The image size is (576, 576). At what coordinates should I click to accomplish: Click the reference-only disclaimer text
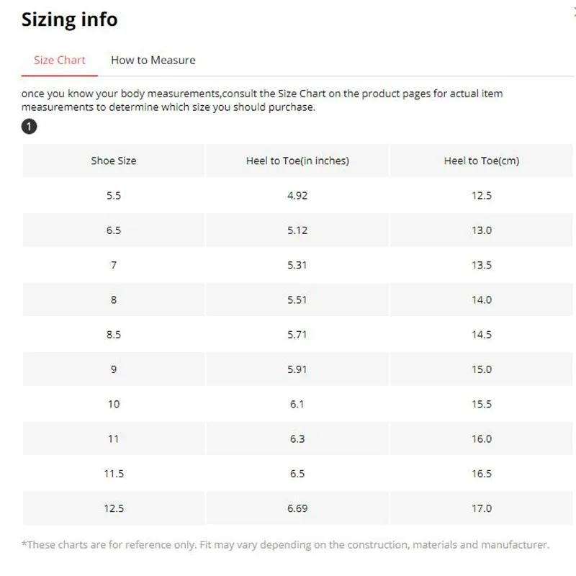(285, 544)
